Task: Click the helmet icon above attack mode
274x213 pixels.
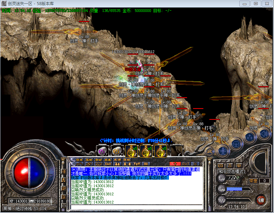Action: (x=239, y=165)
